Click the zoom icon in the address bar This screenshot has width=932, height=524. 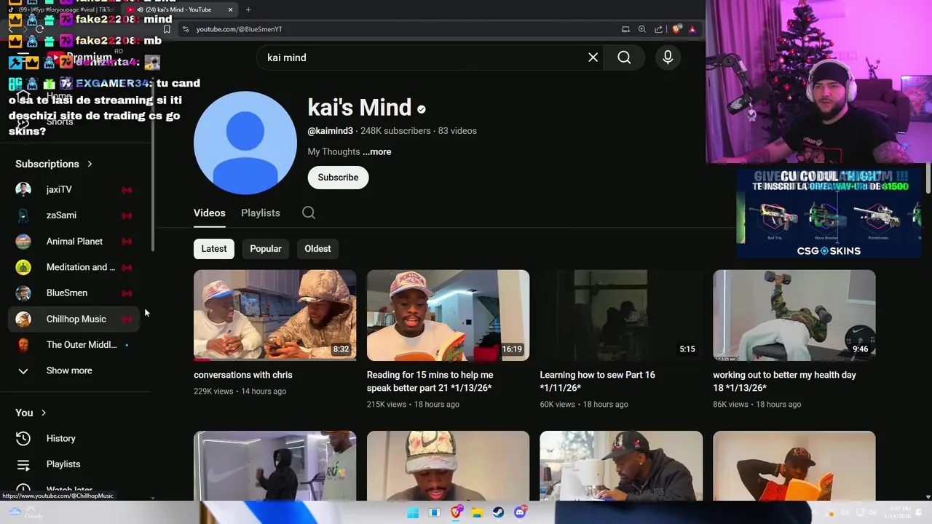tap(641, 29)
